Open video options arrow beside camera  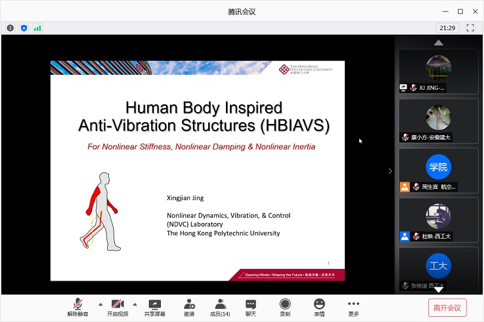pyautogui.click(x=135, y=304)
